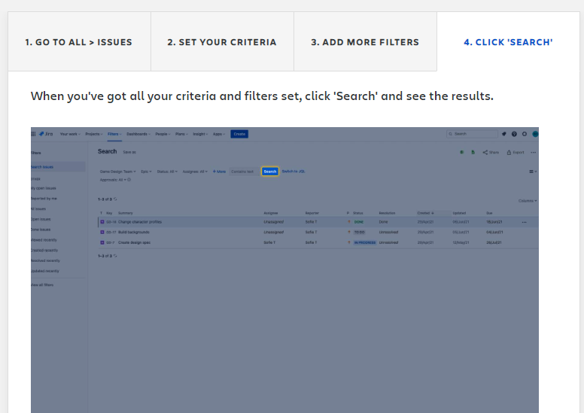Open the Jira app switcher grid icon

34,134
